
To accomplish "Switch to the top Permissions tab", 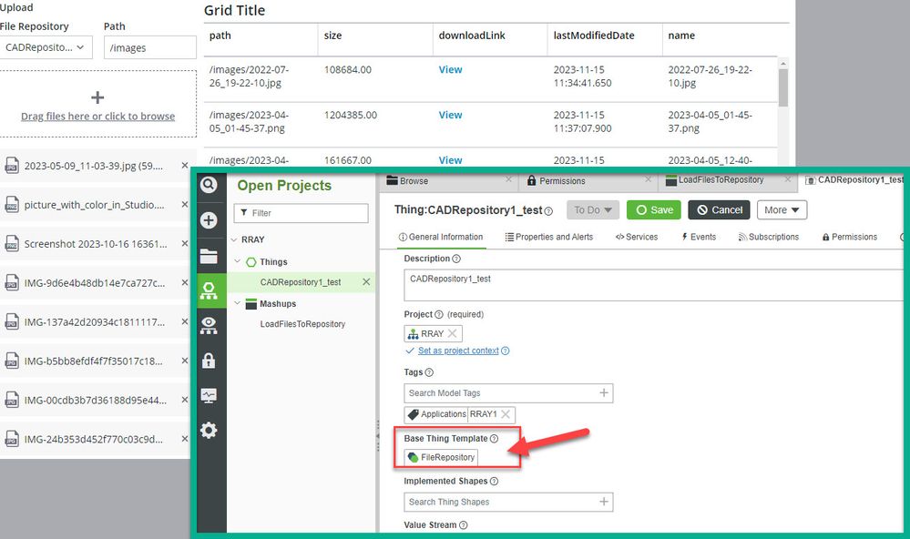I will [x=588, y=181].
